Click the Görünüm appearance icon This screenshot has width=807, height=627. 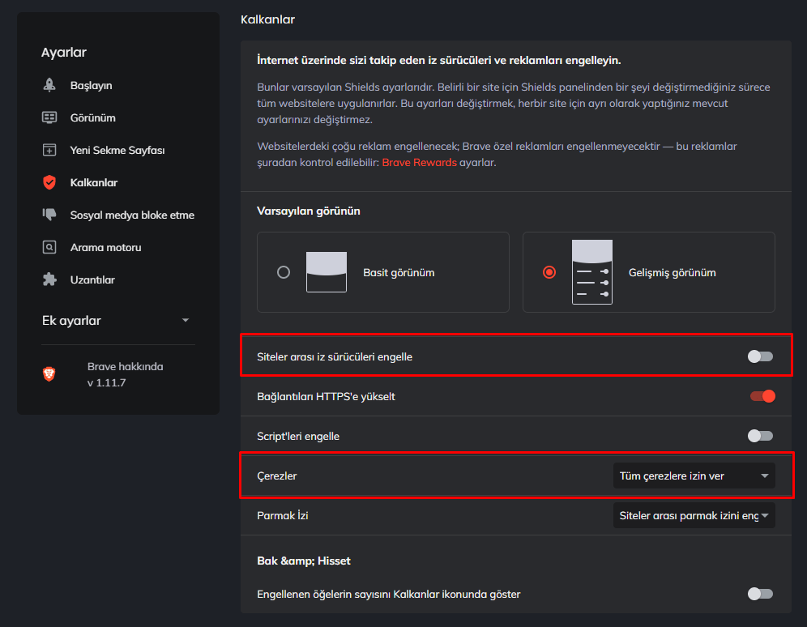49,117
